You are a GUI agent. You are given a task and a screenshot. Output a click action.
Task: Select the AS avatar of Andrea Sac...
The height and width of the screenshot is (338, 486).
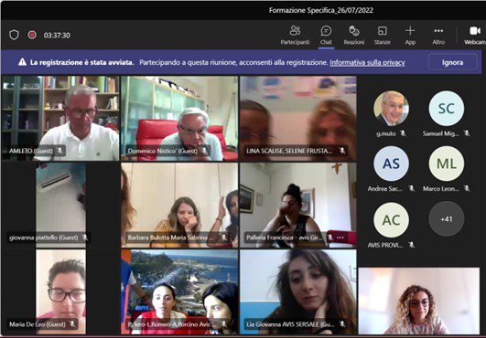pos(391,164)
